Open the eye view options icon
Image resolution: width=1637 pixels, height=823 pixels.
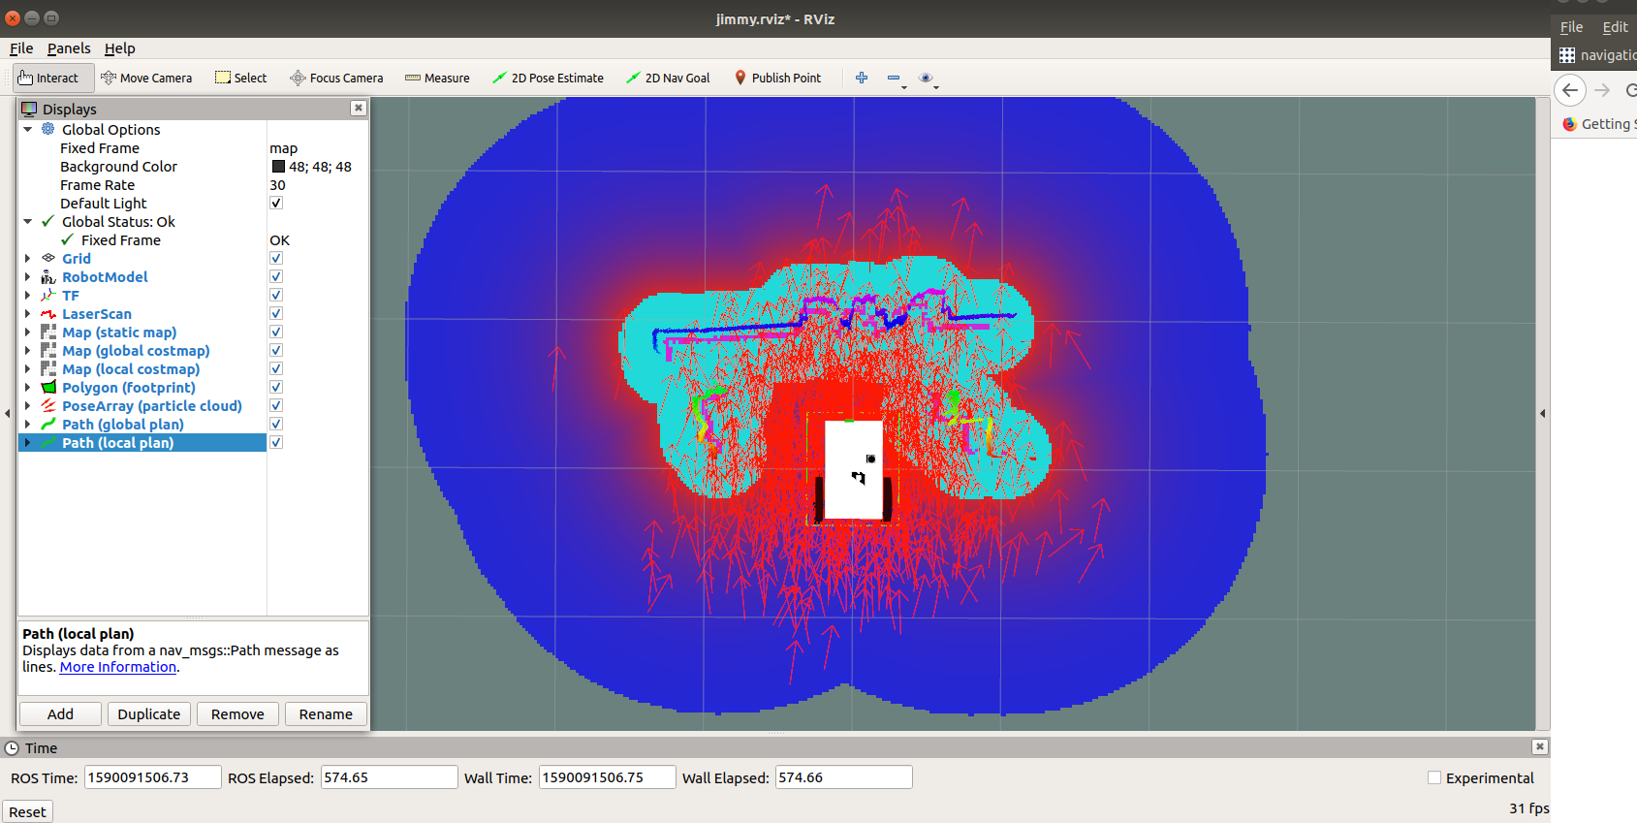click(926, 78)
